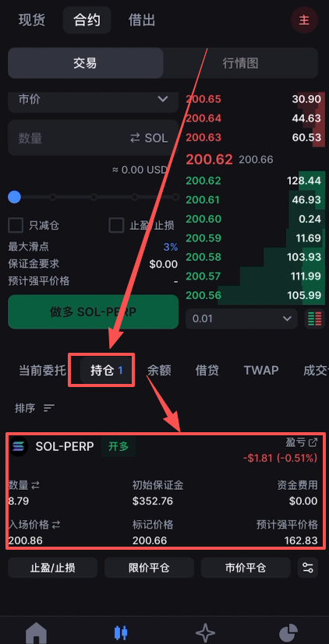Screen dimensions: 329x644
Task: Switch to the 行情图 tab
Action: 240,63
